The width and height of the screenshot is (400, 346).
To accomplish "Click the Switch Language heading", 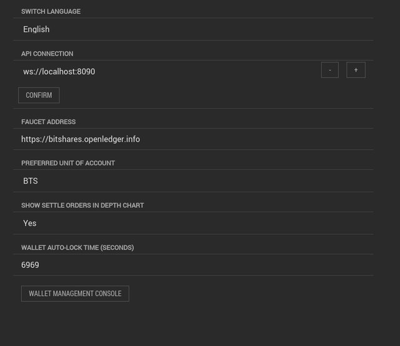I will click(x=51, y=11).
